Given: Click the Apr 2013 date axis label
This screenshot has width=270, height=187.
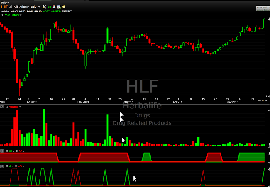Looking at the screenshot, I should [178, 102].
